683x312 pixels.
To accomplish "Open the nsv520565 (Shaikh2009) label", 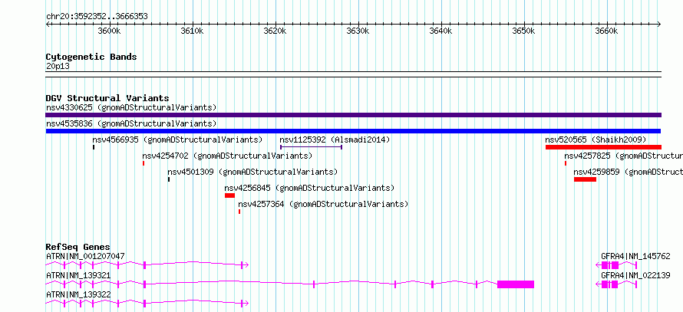I will [596, 140].
